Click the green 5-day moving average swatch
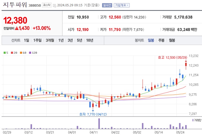The width and height of the screenshot is (202, 135). [5, 53]
